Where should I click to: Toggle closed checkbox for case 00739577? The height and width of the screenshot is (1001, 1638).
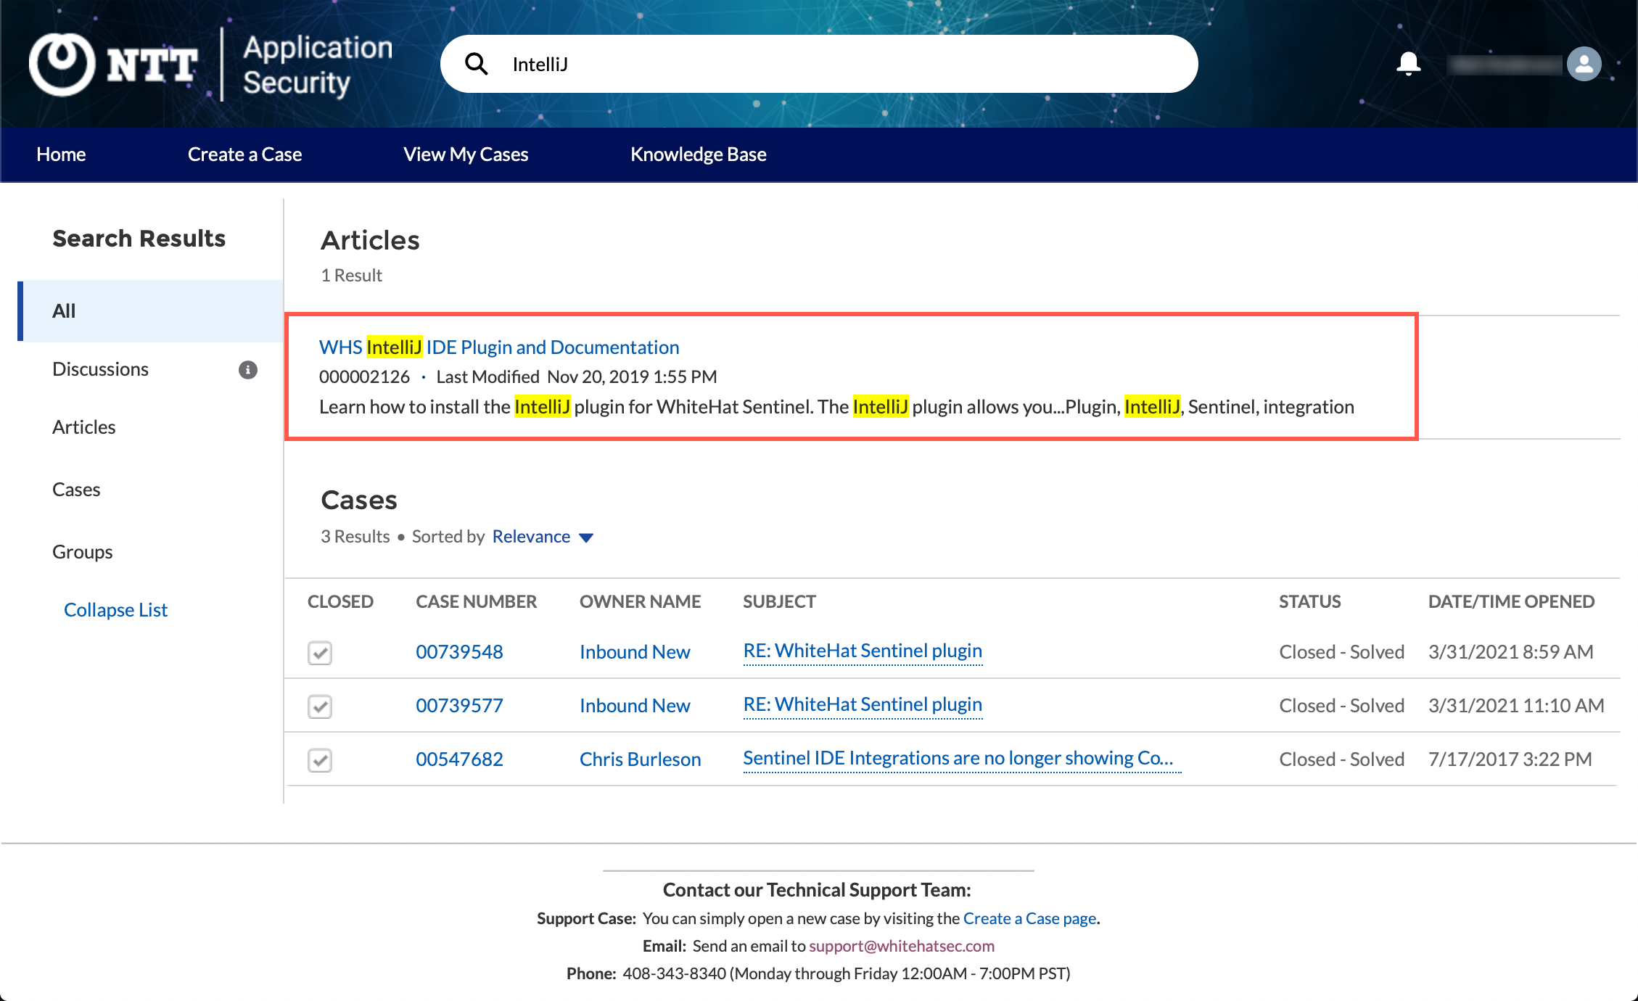(320, 707)
